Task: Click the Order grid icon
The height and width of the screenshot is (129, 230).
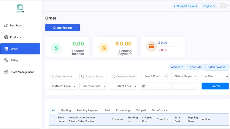Action: pos(6,49)
